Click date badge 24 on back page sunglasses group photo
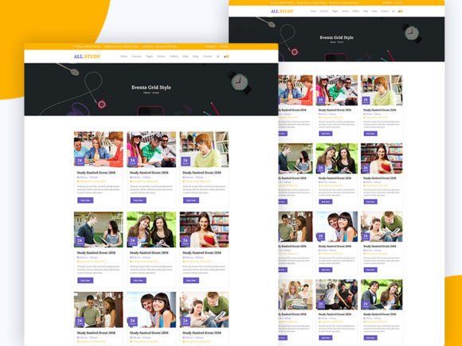Screen dimensions: 462x346 (321, 101)
